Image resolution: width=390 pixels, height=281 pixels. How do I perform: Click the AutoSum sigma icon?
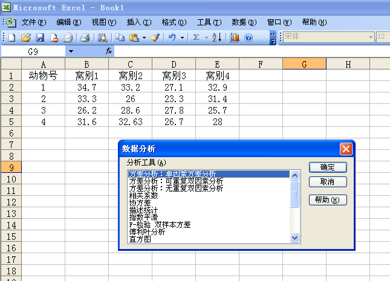coord(197,38)
